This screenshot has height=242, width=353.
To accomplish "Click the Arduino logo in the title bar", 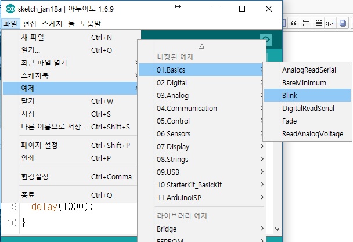I will click(10, 9).
